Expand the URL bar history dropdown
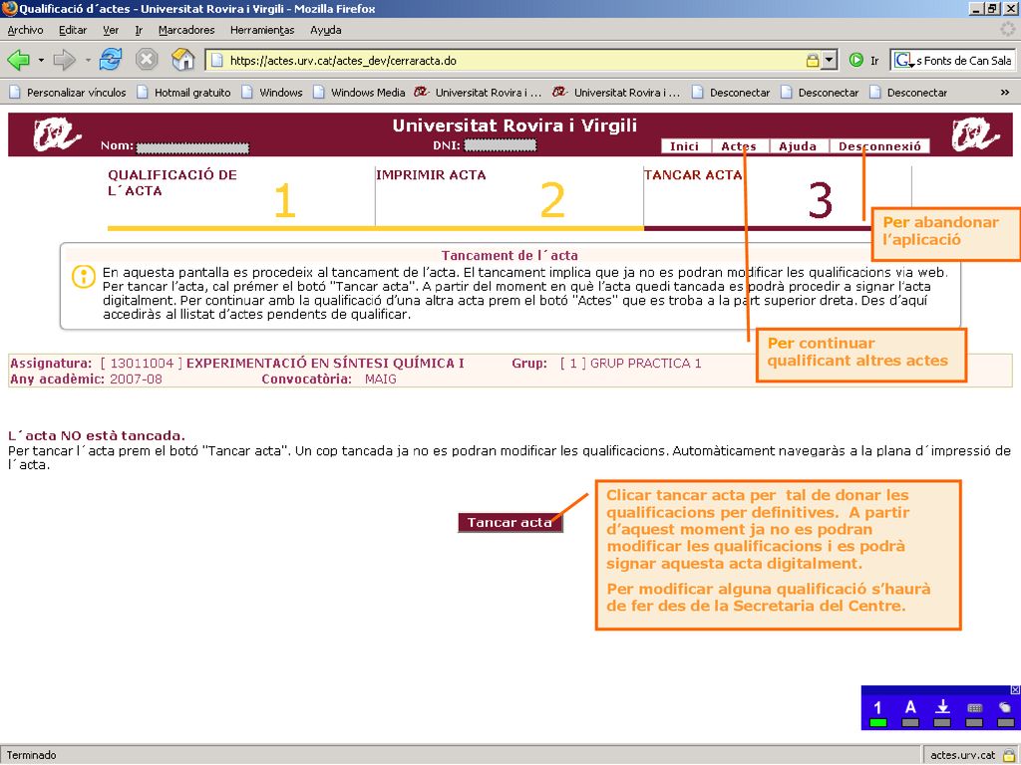 [x=829, y=61]
